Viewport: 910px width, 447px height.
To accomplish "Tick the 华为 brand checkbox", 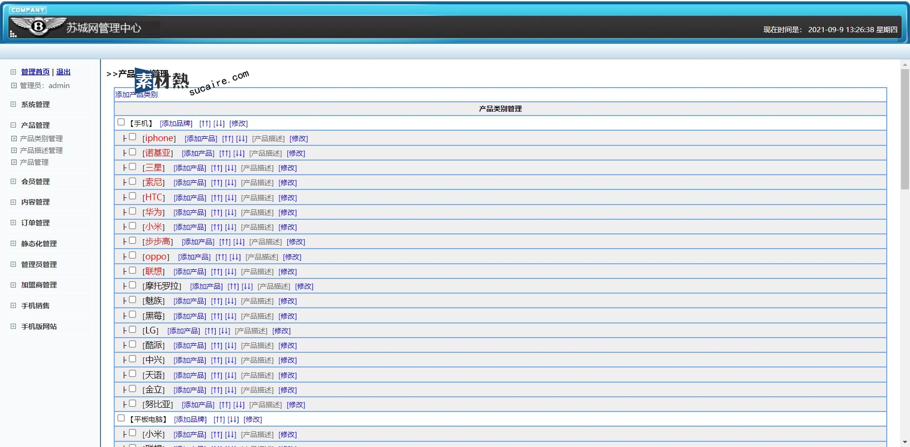I will 133,211.
